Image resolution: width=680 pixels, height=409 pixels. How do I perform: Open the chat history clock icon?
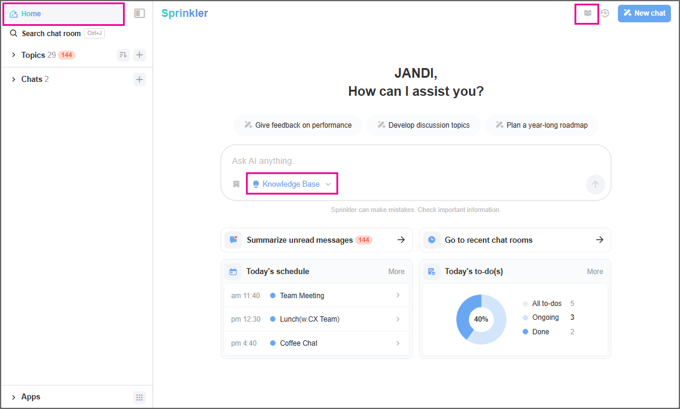[605, 13]
